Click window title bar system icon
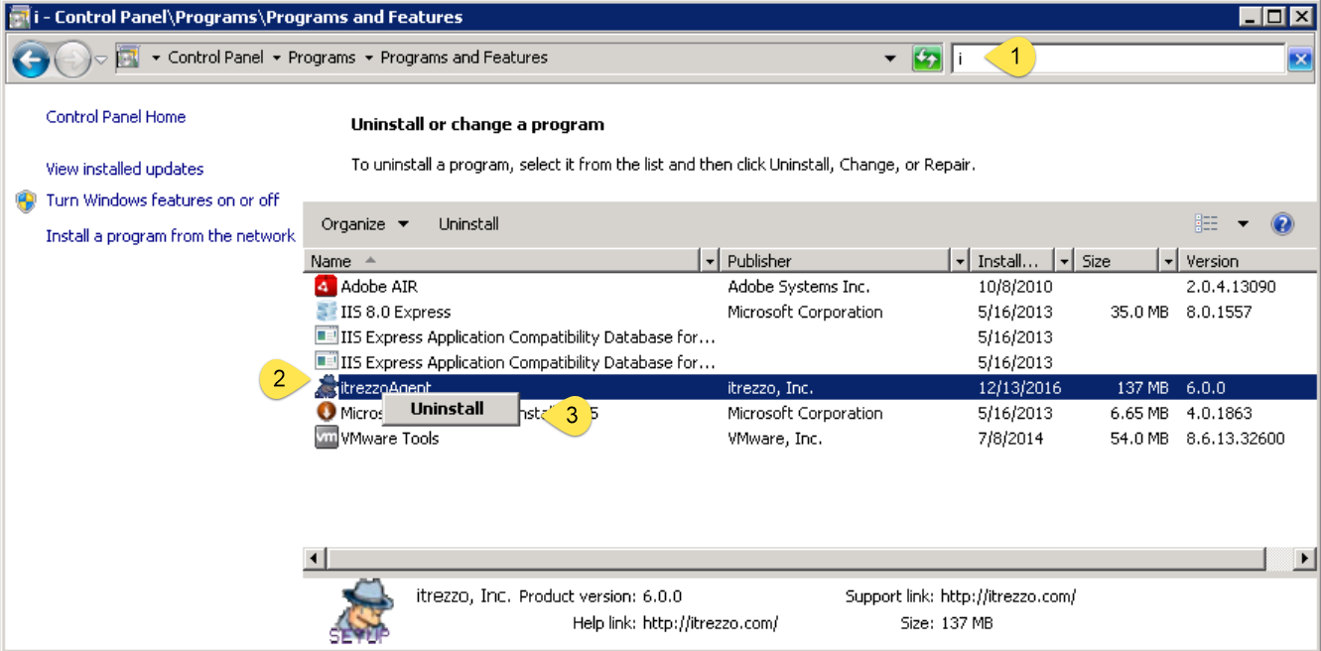This screenshot has height=651, width=1321. 18,17
